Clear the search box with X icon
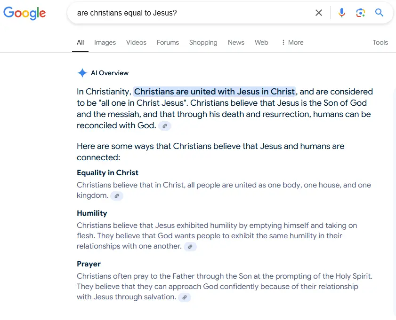 point(319,13)
